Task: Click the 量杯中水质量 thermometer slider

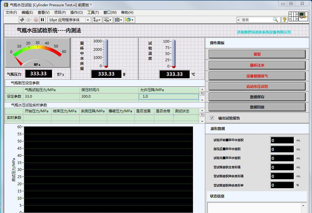Action: pyautogui.click(x=106, y=53)
